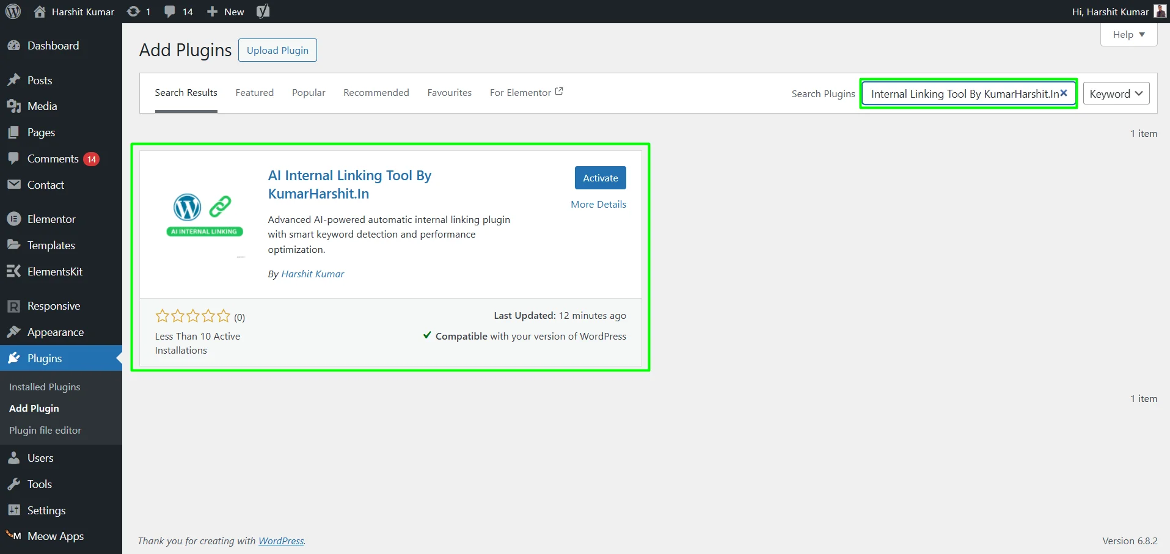Expand the Help dropdown panel

point(1128,35)
